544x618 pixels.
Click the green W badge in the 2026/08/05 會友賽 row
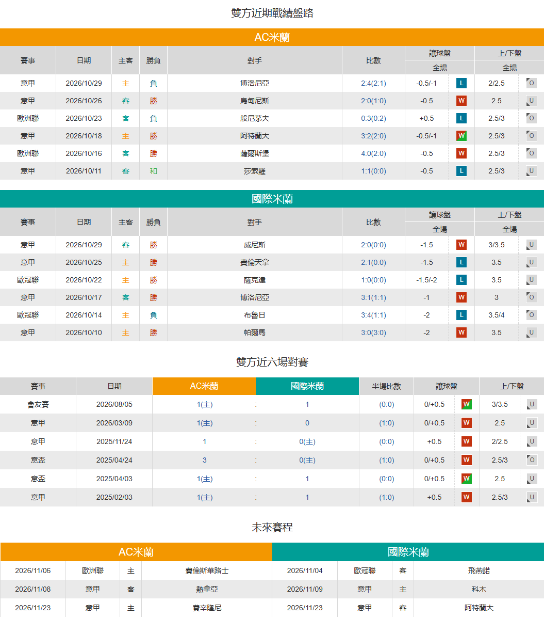[467, 404]
